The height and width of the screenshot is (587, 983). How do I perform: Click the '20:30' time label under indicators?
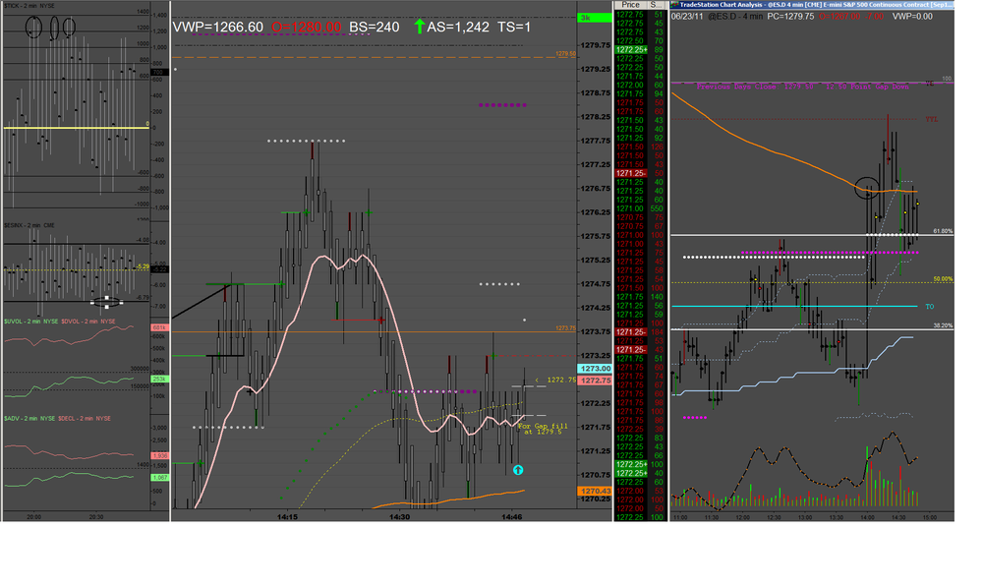(96, 517)
